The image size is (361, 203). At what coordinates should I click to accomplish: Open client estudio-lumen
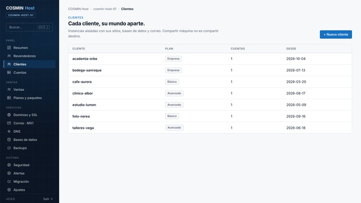(x=84, y=105)
